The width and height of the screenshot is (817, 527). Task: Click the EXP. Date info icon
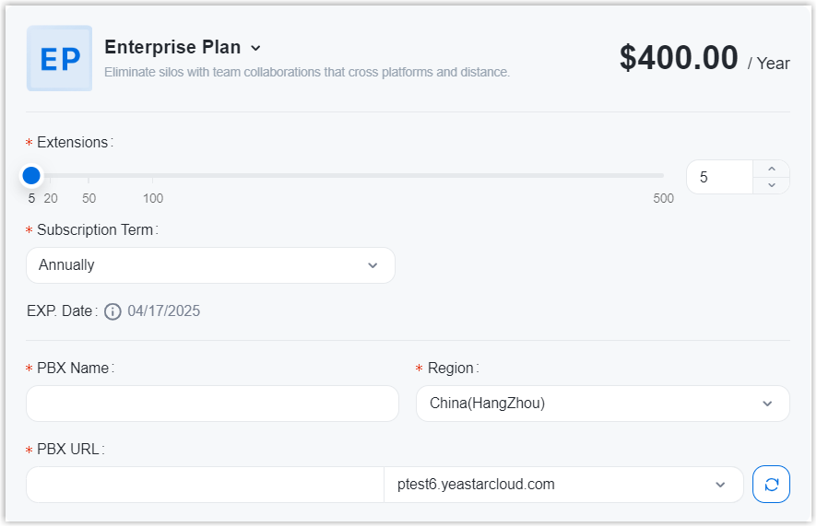point(112,311)
